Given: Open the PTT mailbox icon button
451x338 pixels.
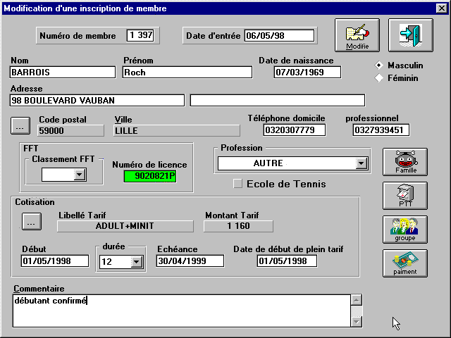Looking at the screenshot, I should tap(405, 196).
